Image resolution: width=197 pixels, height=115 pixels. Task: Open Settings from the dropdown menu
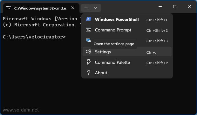click(x=127, y=52)
